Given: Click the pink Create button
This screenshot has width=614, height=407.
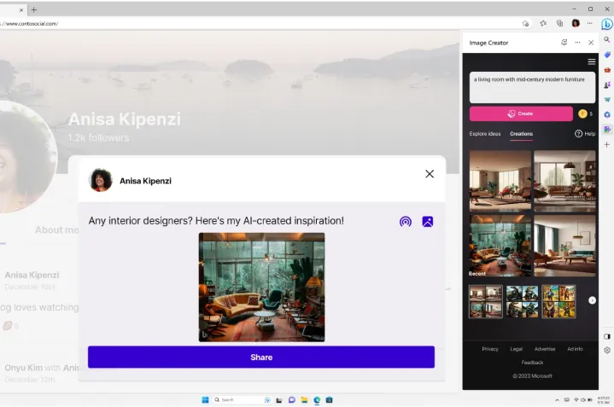Looking at the screenshot, I should point(521,113).
